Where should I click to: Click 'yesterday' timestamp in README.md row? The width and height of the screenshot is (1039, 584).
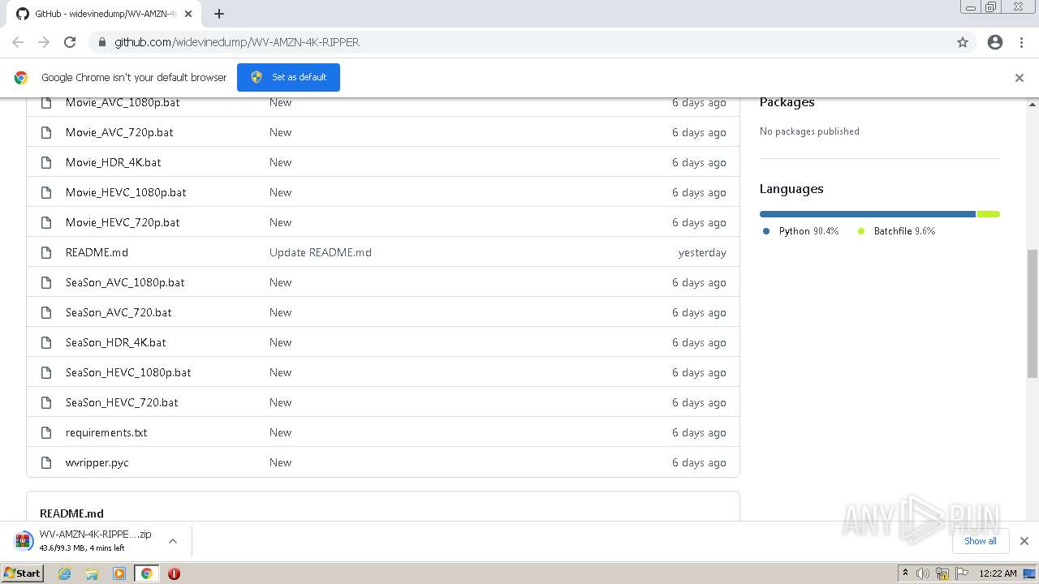point(702,252)
